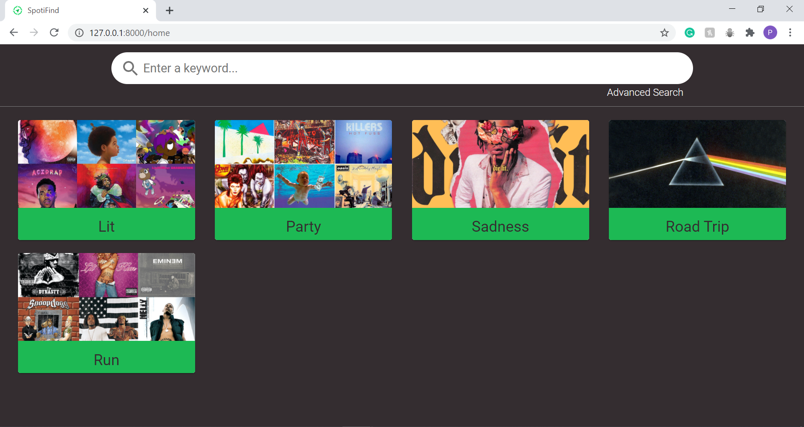The width and height of the screenshot is (804, 427).
Task: Click the address bar URL
Action: tap(129, 33)
